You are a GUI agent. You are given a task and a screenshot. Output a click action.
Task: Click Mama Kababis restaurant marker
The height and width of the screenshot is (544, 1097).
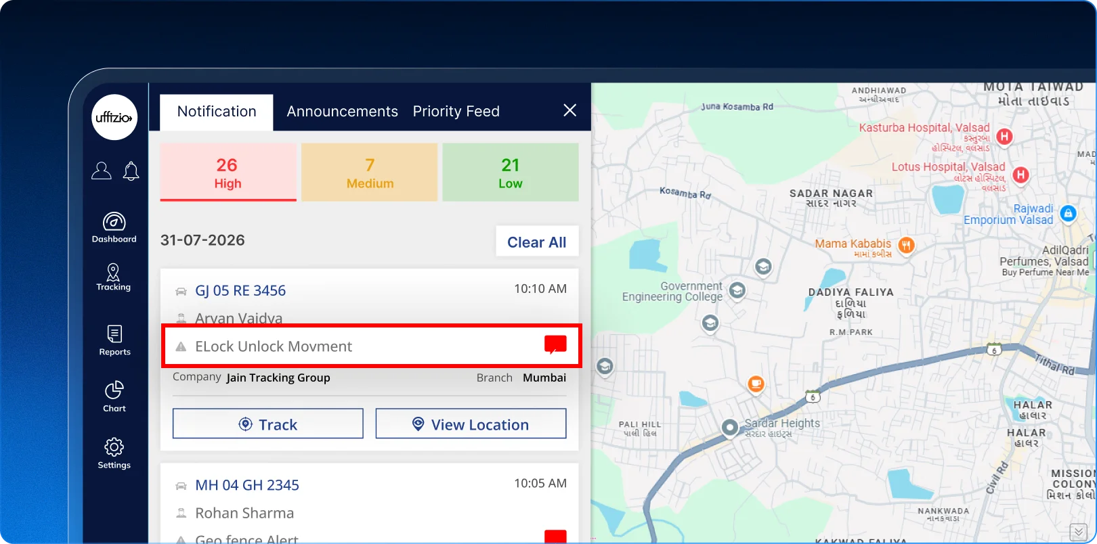906,246
